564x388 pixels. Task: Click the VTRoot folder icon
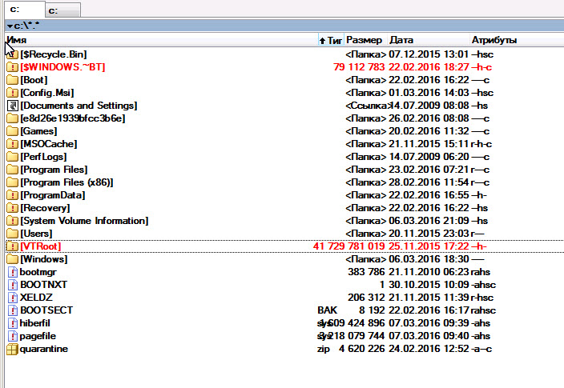pyautogui.click(x=12, y=246)
